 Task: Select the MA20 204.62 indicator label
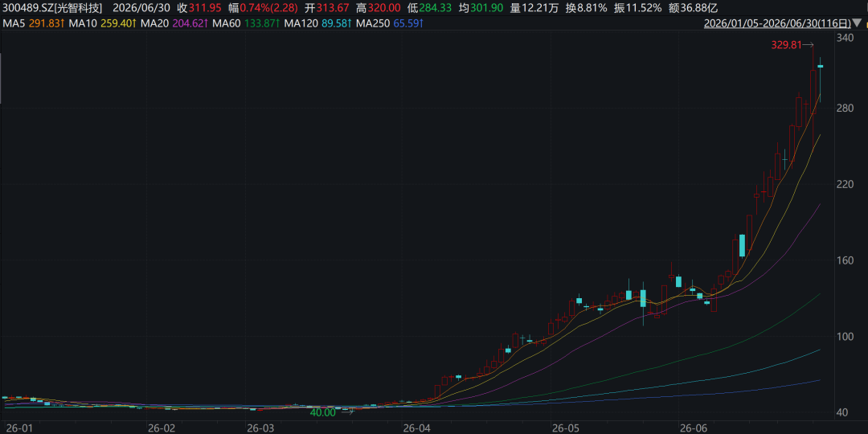(174, 23)
